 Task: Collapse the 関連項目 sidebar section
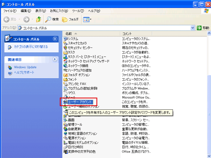(x=55, y=59)
